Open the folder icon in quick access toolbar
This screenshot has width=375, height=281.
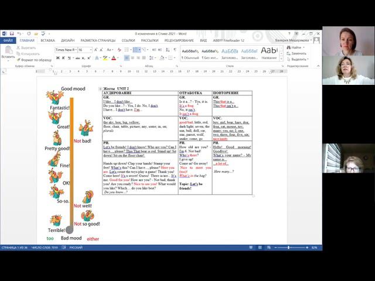click(x=36, y=34)
